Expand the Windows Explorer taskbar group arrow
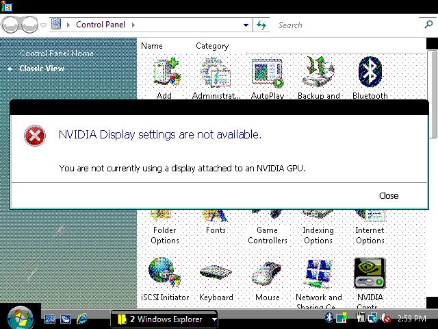438x329 pixels. coord(214,319)
